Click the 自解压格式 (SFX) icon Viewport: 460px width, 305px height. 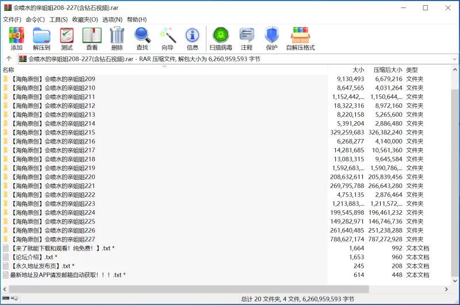(x=300, y=38)
